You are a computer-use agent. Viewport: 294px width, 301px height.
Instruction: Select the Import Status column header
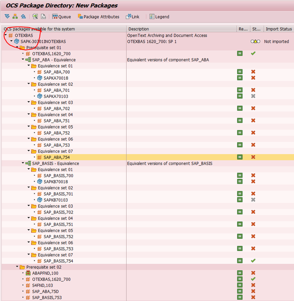point(279,29)
